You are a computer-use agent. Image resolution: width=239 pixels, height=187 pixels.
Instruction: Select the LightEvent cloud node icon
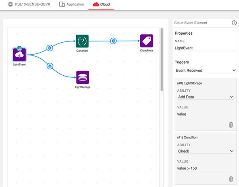click(19, 54)
